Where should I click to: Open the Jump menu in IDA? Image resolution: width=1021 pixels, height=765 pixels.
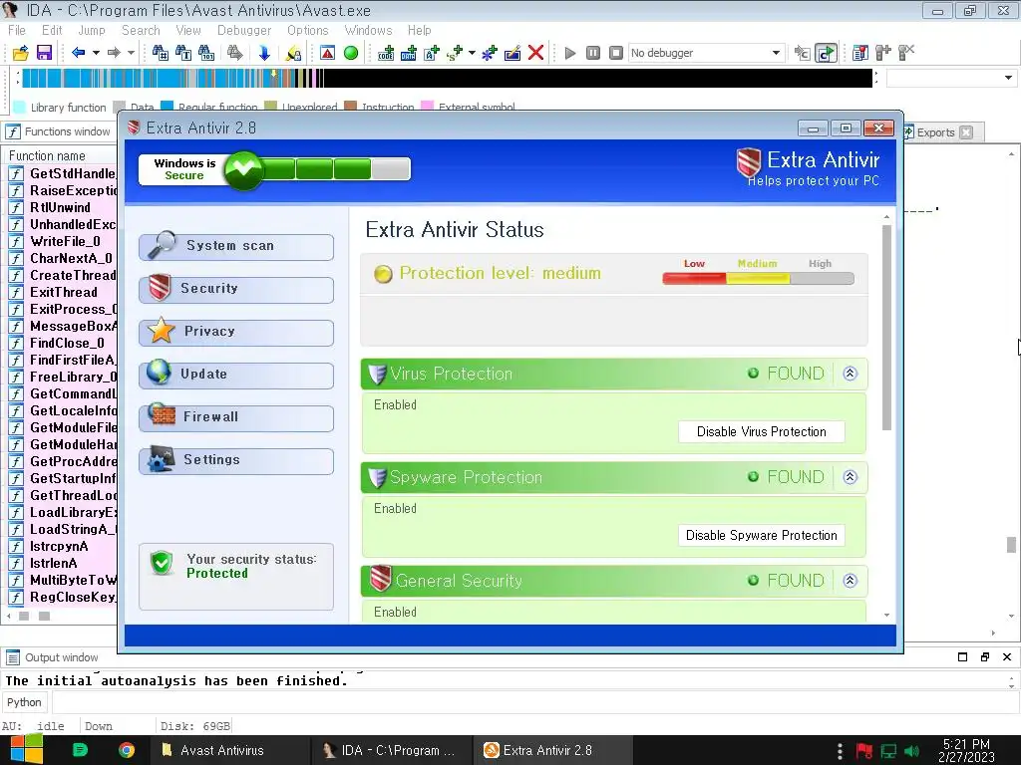click(x=91, y=31)
